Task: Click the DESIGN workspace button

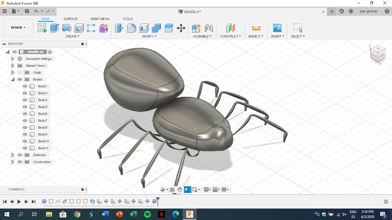Action: pyautogui.click(x=18, y=27)
